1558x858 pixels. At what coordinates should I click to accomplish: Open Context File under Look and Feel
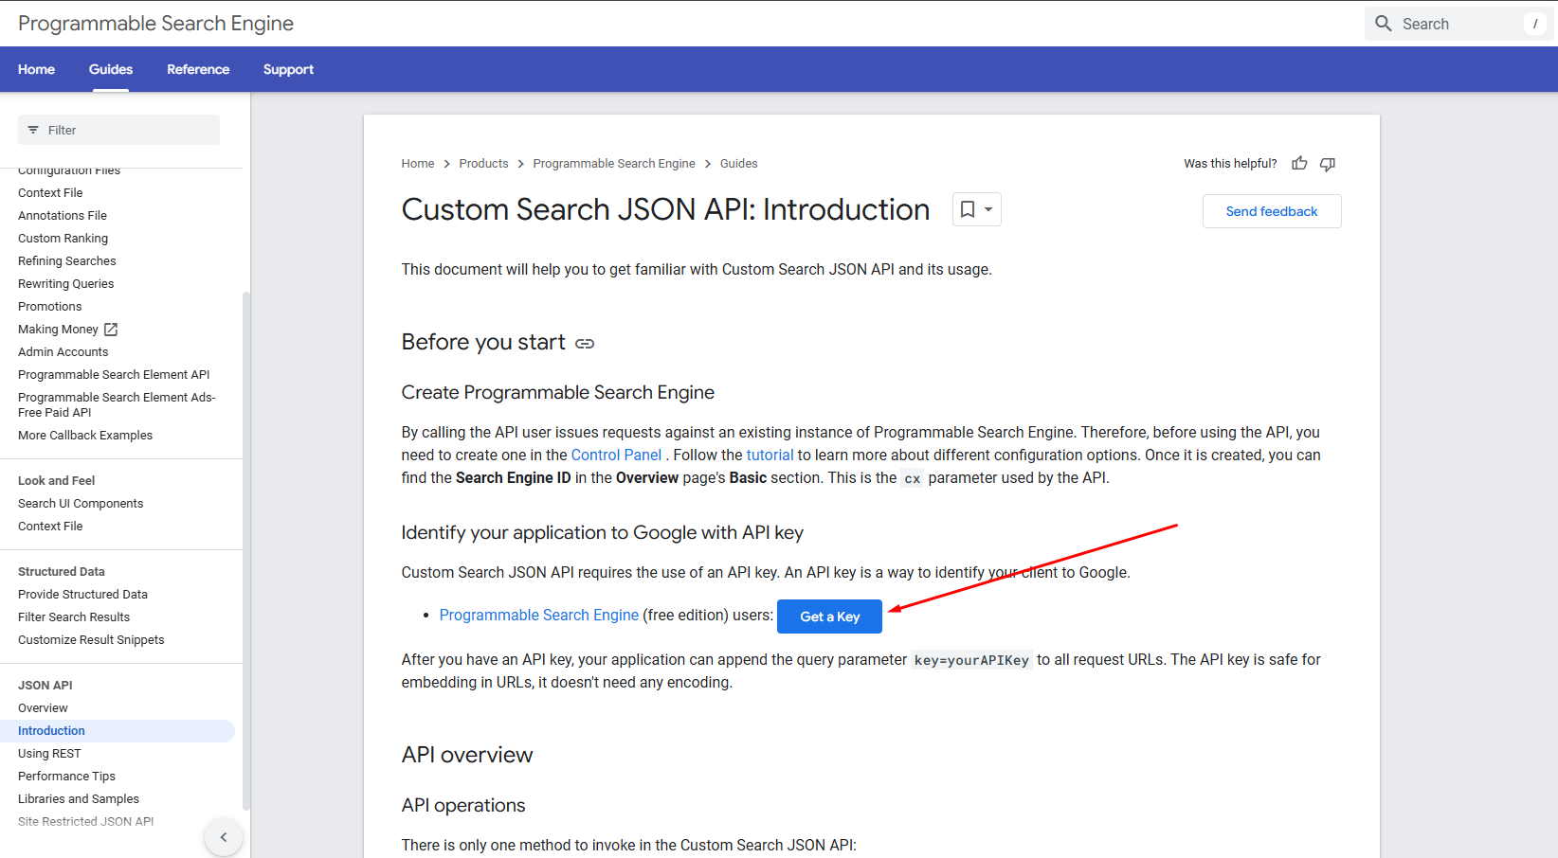pos(50,527)
